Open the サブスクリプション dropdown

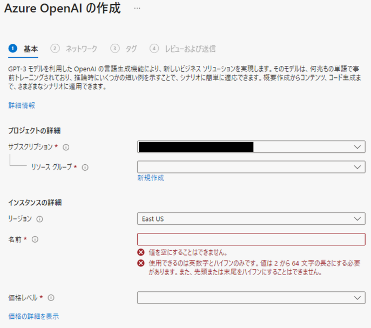[251, 147]
